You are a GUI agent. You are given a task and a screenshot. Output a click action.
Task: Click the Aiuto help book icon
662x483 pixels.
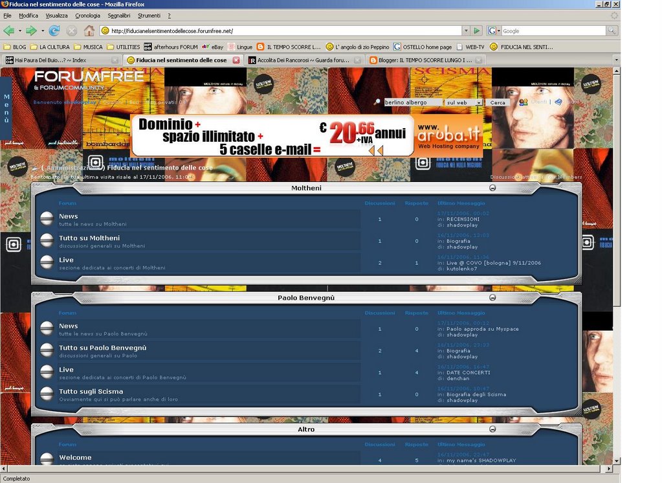click(558, 102)
